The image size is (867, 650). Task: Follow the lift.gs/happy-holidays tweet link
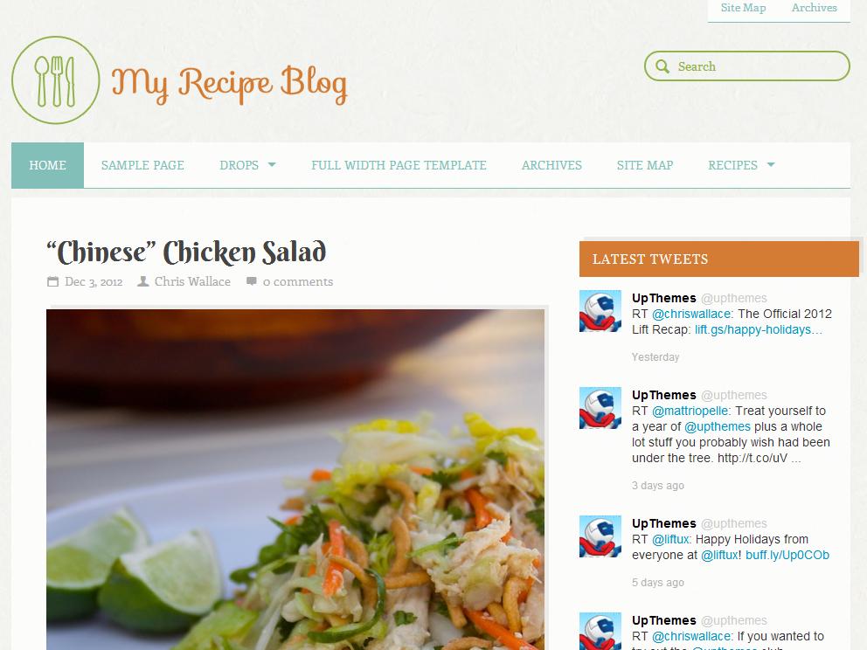click(x=758, y=329)
